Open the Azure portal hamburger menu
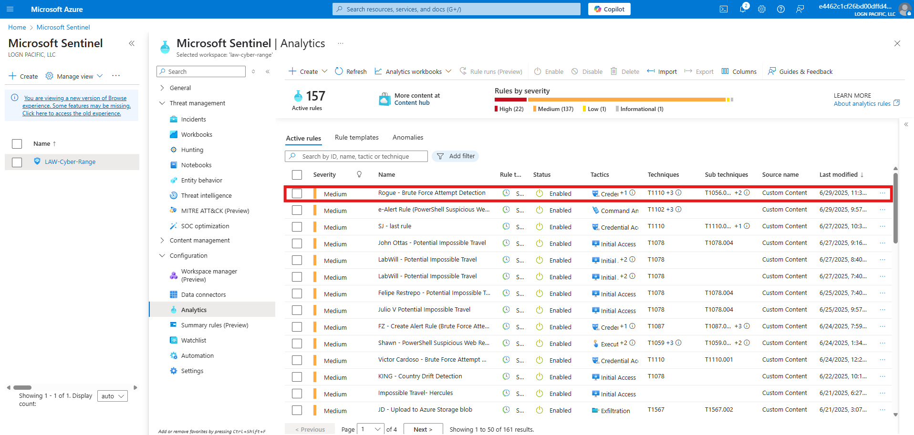 tap(10, 9)
